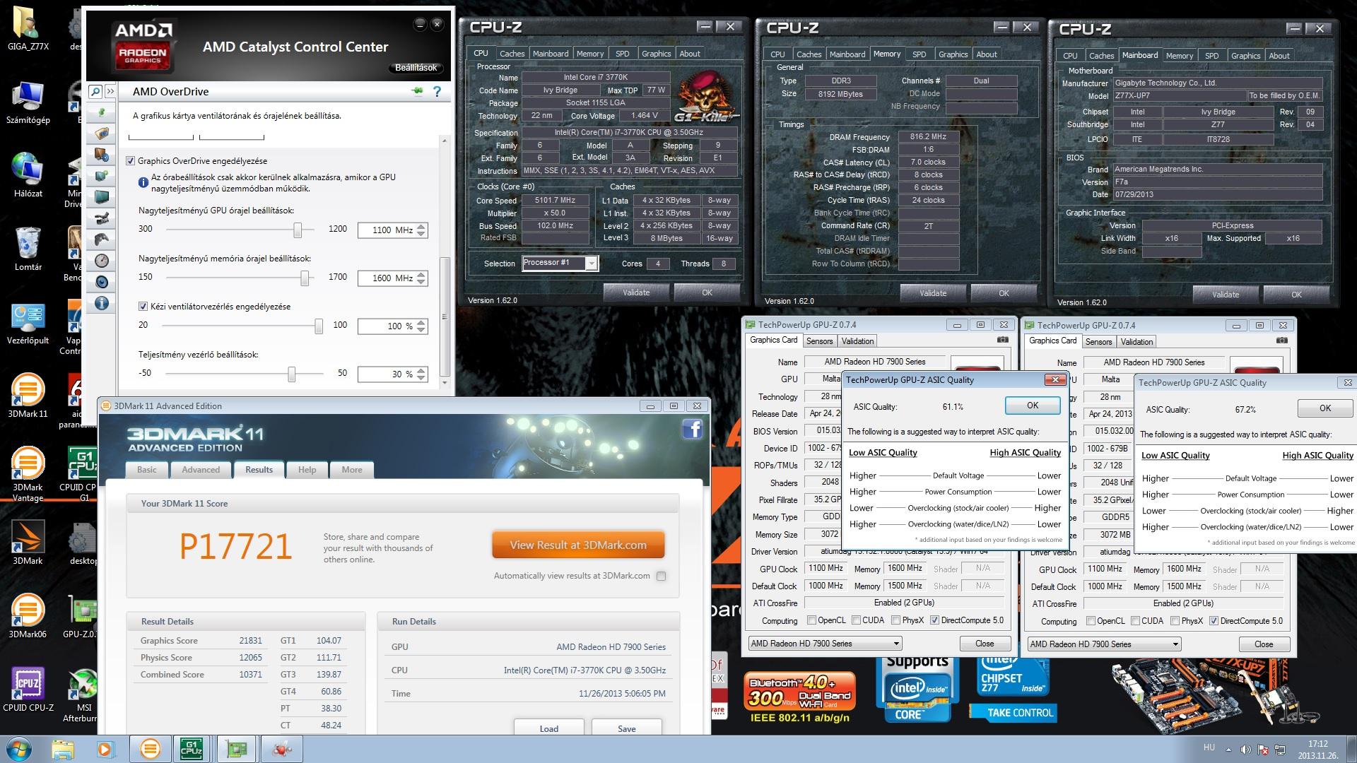Increase the 1600 MHz memory clock stepper
1357x763 pixels.
pos(422,274)
